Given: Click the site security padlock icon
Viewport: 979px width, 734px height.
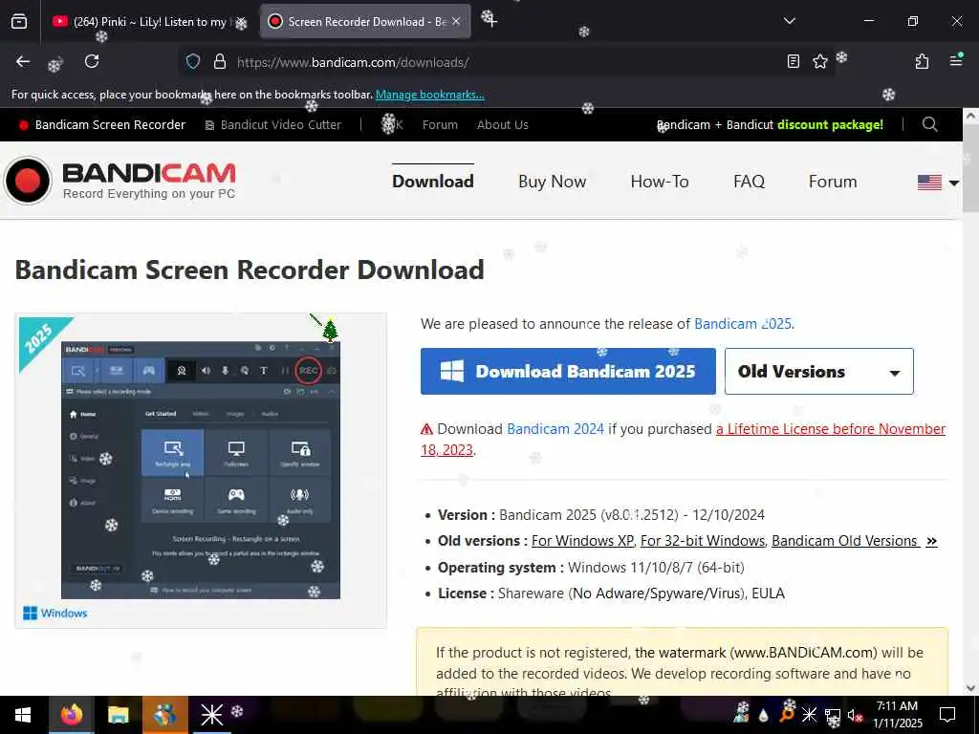Looking at the screenshot, I should (x=219, y=62).
